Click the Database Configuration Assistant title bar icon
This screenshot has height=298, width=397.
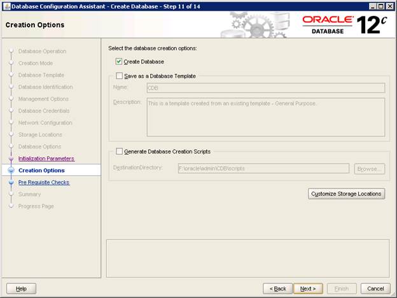6,6
